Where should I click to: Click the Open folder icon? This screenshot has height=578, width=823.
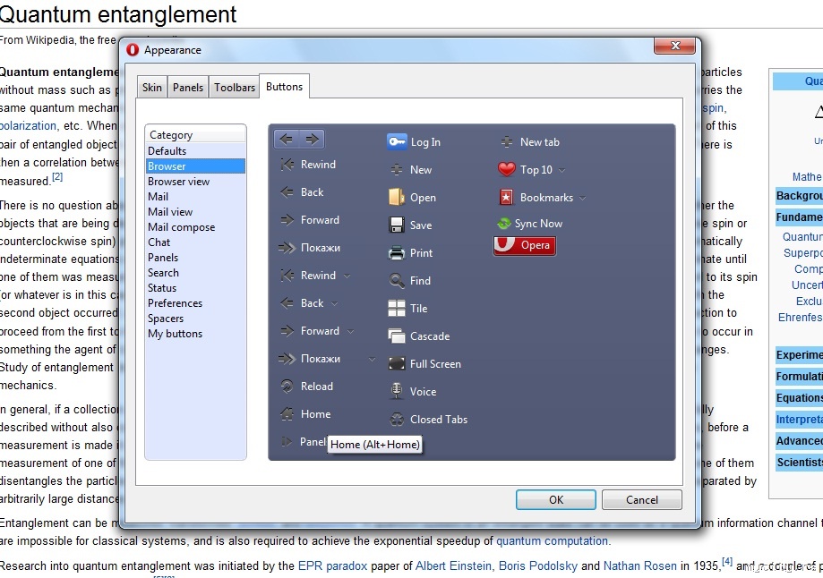(397, 197)
